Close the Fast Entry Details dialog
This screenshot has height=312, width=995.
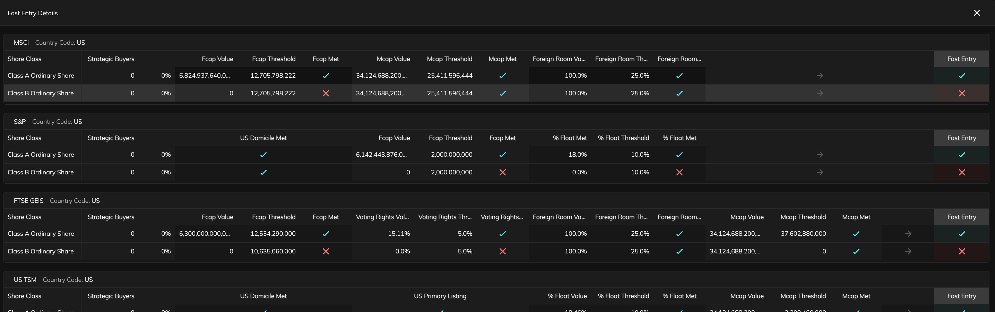pyautogui.click(x=977, y=13)
